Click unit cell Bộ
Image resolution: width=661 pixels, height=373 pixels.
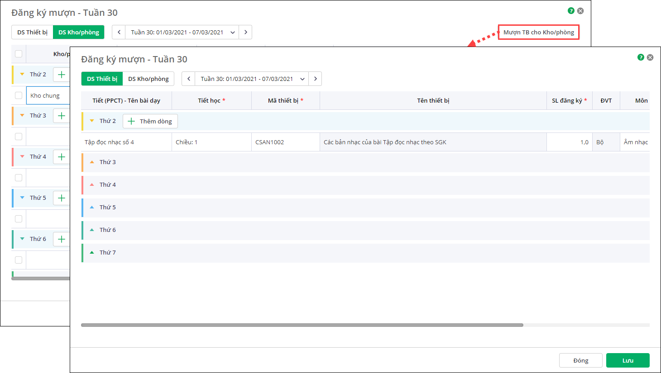606,142
